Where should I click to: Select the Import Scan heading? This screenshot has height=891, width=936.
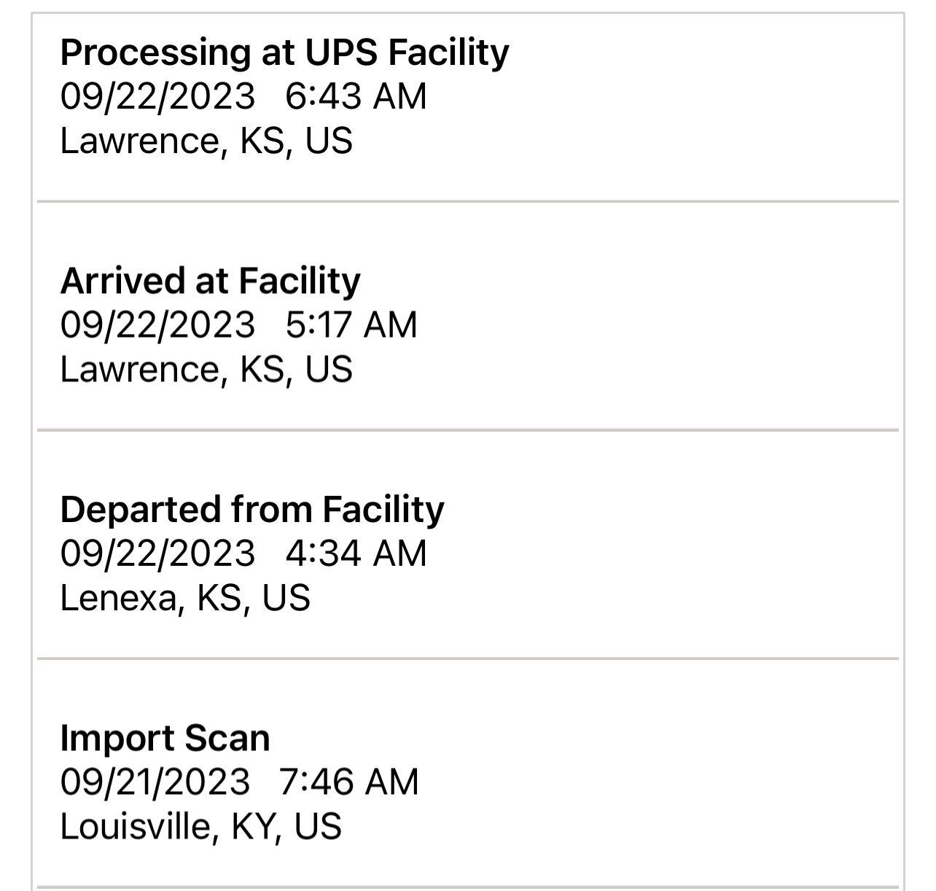tap(165, 738)
